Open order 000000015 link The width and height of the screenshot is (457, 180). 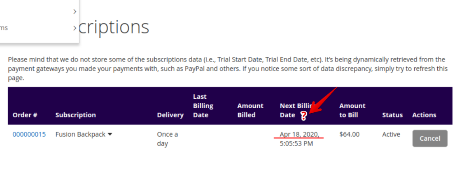29,134
